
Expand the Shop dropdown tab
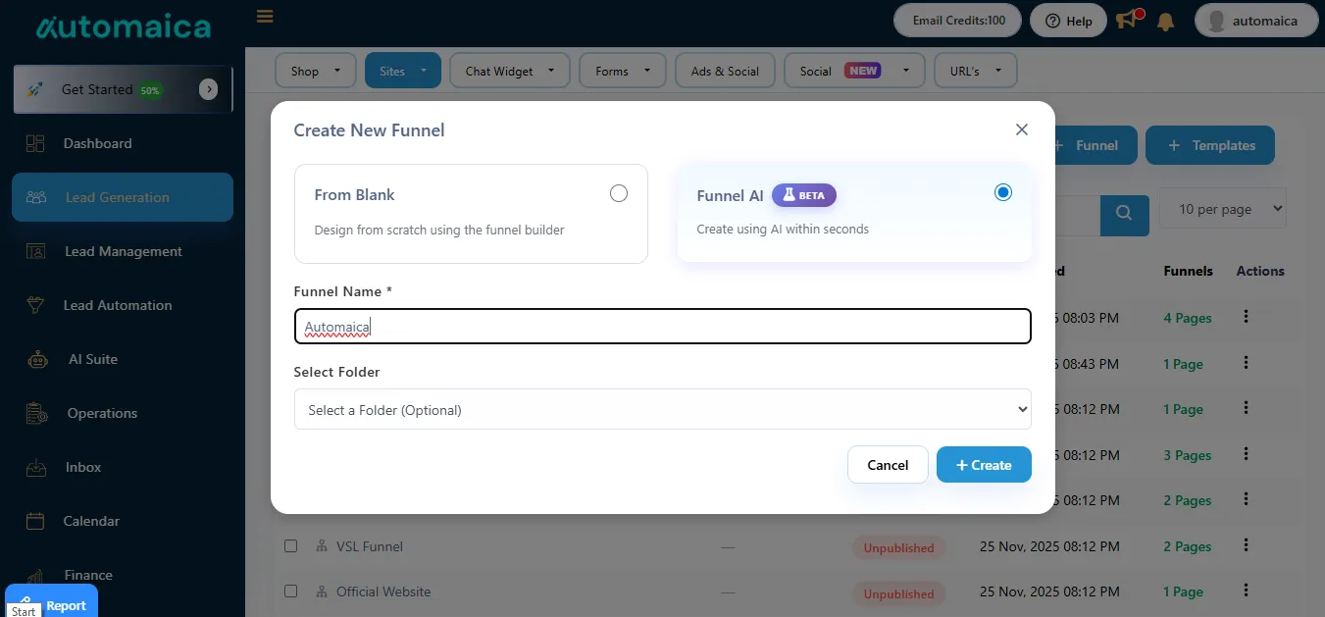(x=316, y=71)
